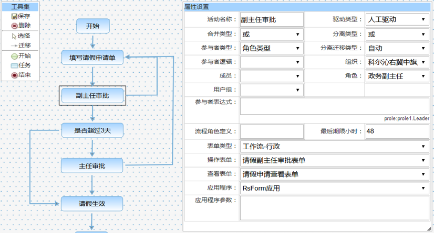Screen dimensions: 434x233
Task: Expand the 应用程序 RsForm应用 dropdown
Action: pos(334,188)
